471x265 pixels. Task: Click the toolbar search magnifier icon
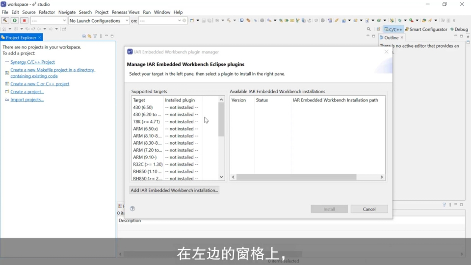[x=369, y=29]
